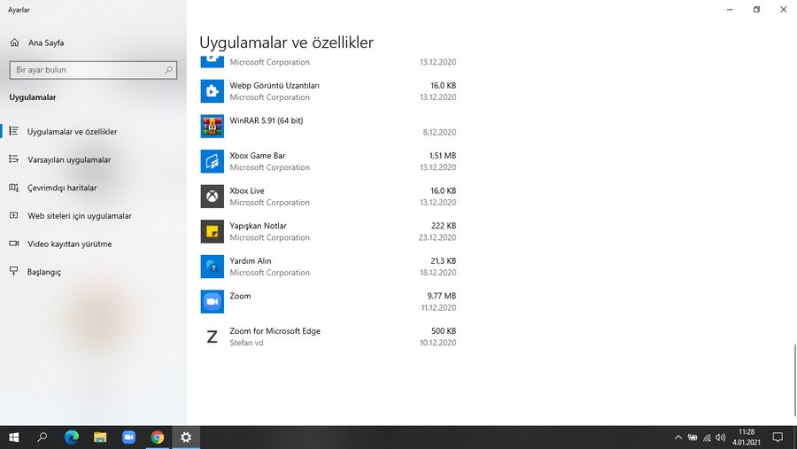Click the WinRAR 5.91 app icon
The width and height of the screenshot is (797, 449).
coord(212,126)
